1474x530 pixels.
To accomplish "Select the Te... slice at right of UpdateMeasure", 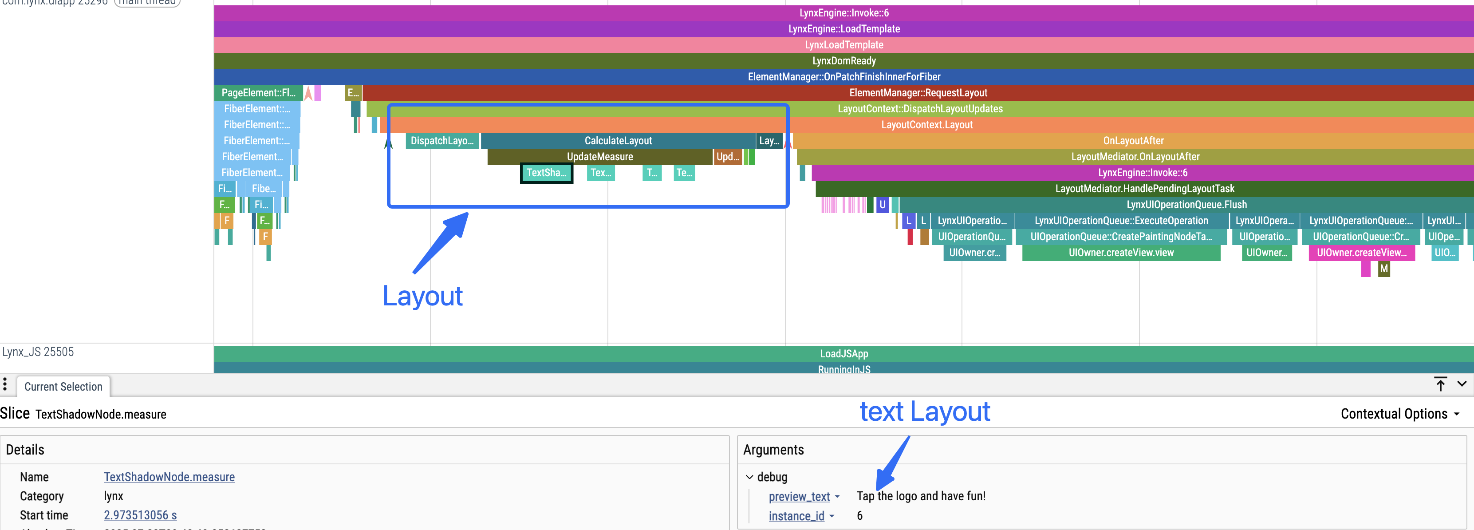I will coord(684,173).
